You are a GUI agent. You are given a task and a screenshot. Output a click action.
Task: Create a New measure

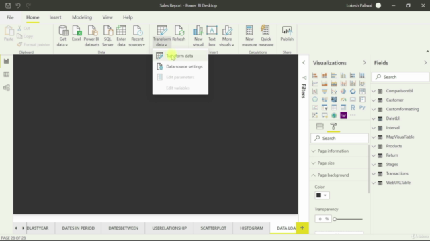(249, 35)
